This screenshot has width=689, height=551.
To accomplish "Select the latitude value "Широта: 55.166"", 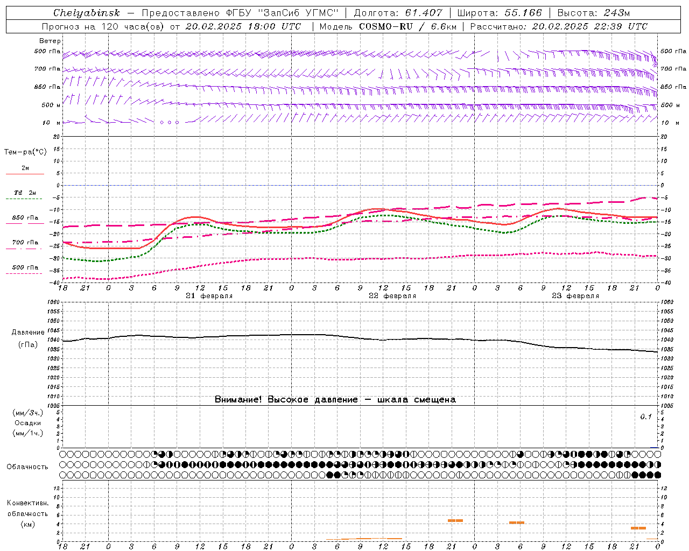I will 499,13.
